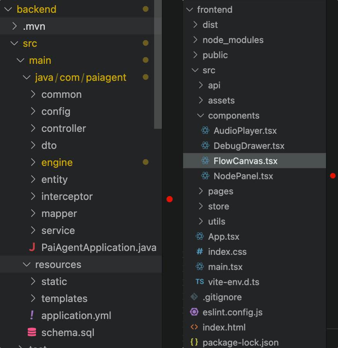
Task: Open the FlowCanvas.tsx file
Action: tap(245, 161)
